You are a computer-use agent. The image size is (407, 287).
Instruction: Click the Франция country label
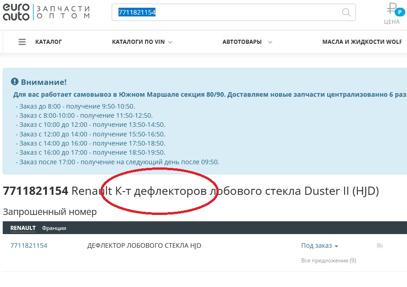[54, 228]
